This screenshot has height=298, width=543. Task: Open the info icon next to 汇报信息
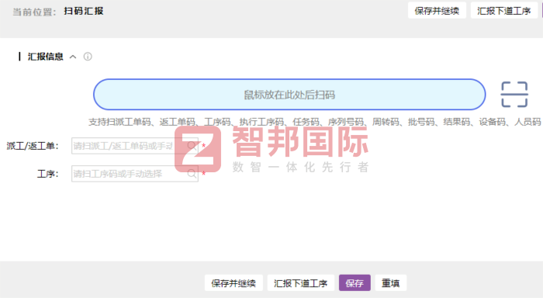point(88,57)
